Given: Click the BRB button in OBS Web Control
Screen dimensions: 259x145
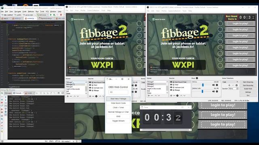Looking at the screenshot, I should 118,116.
